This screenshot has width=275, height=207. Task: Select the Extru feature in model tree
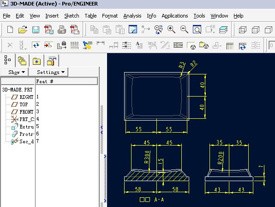pos(23,127)
